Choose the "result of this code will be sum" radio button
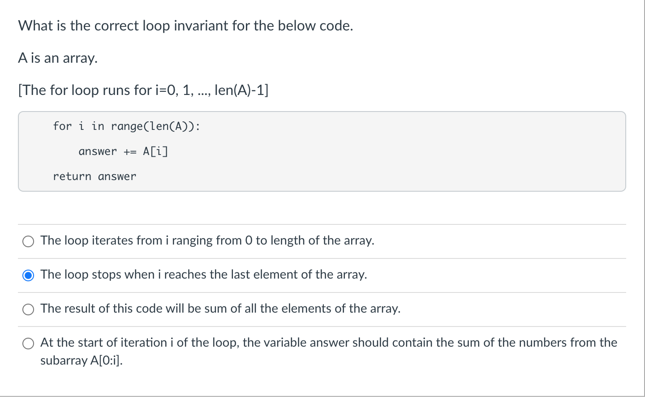This screenshot has width=645, height=404. pyautogui.click(x=28, y=309)
